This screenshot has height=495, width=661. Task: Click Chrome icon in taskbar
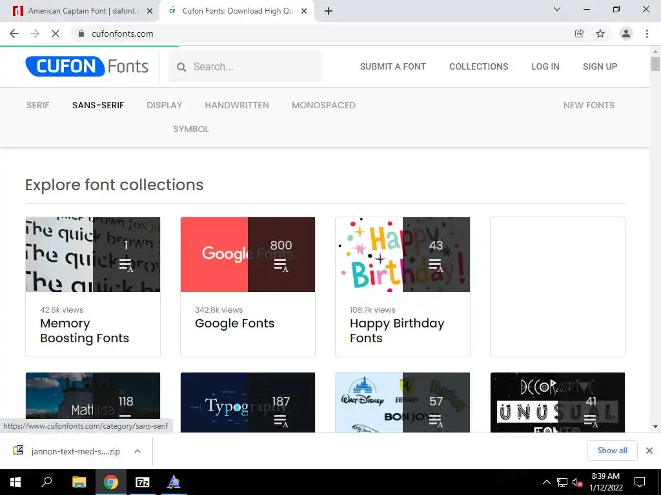[111, 482]
